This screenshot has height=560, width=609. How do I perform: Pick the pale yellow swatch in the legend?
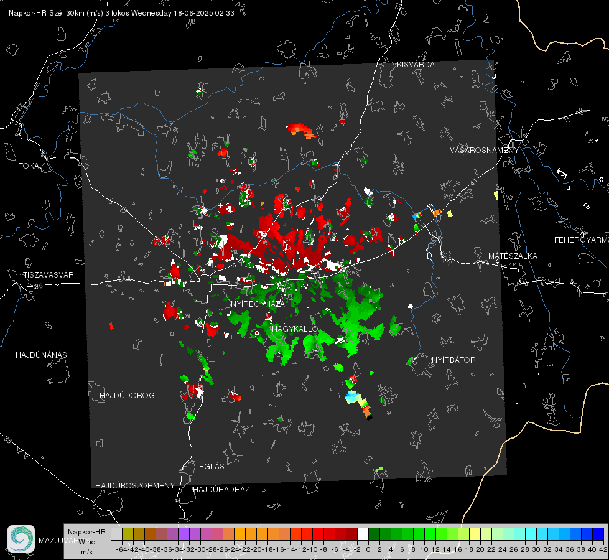475,534
